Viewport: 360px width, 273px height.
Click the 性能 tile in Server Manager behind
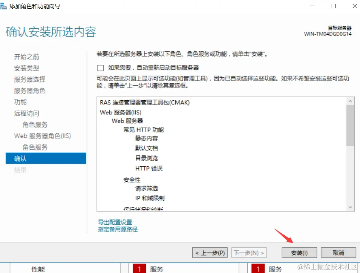click(x=38, y=269)
